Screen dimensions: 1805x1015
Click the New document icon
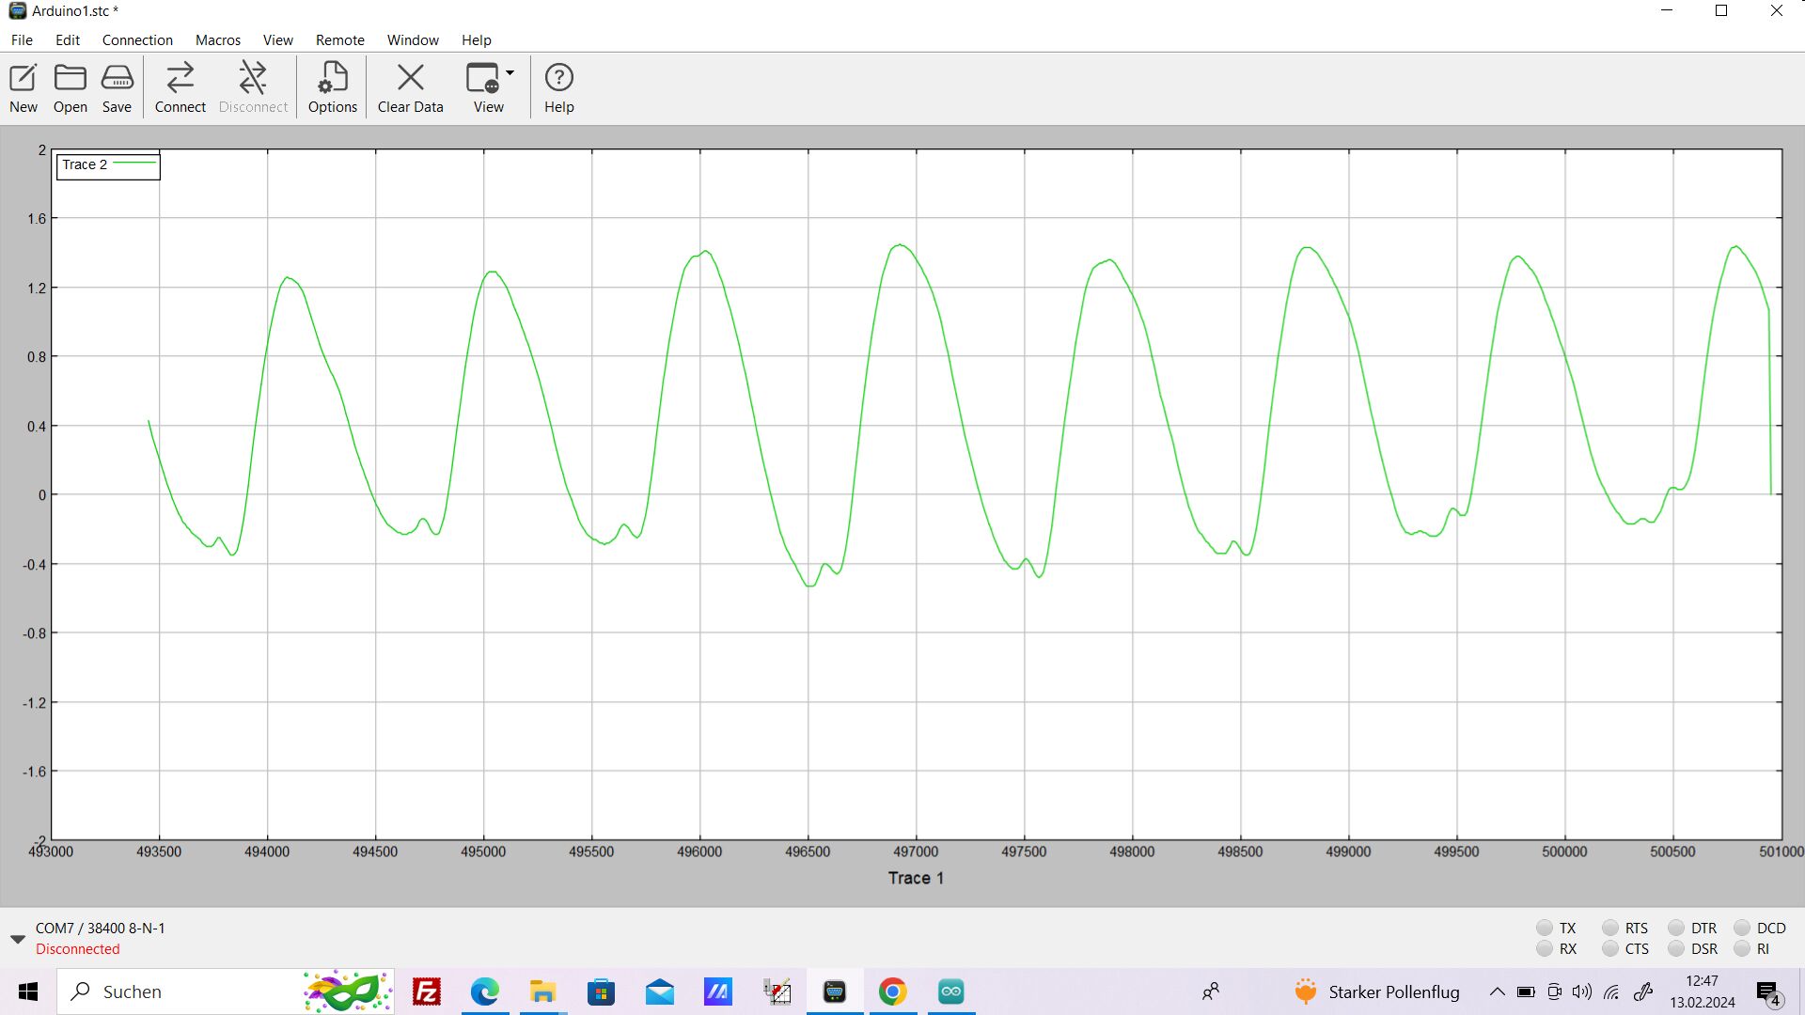click(24, 79)
